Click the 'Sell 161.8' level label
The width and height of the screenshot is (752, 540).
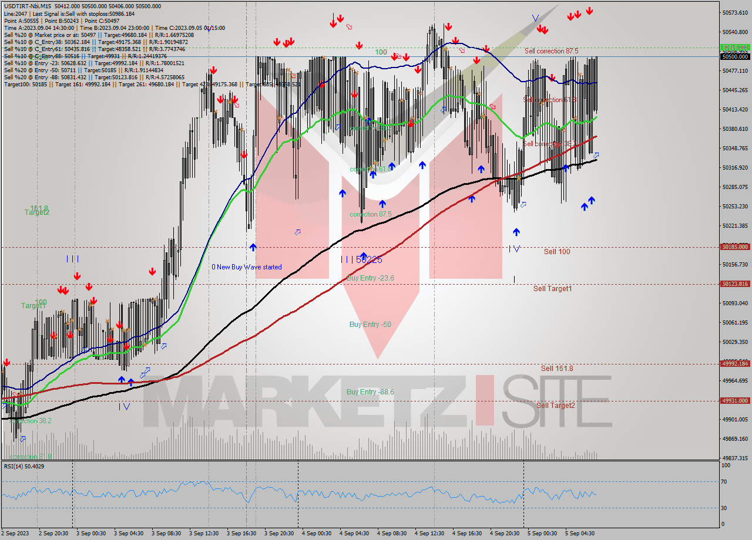556,368
